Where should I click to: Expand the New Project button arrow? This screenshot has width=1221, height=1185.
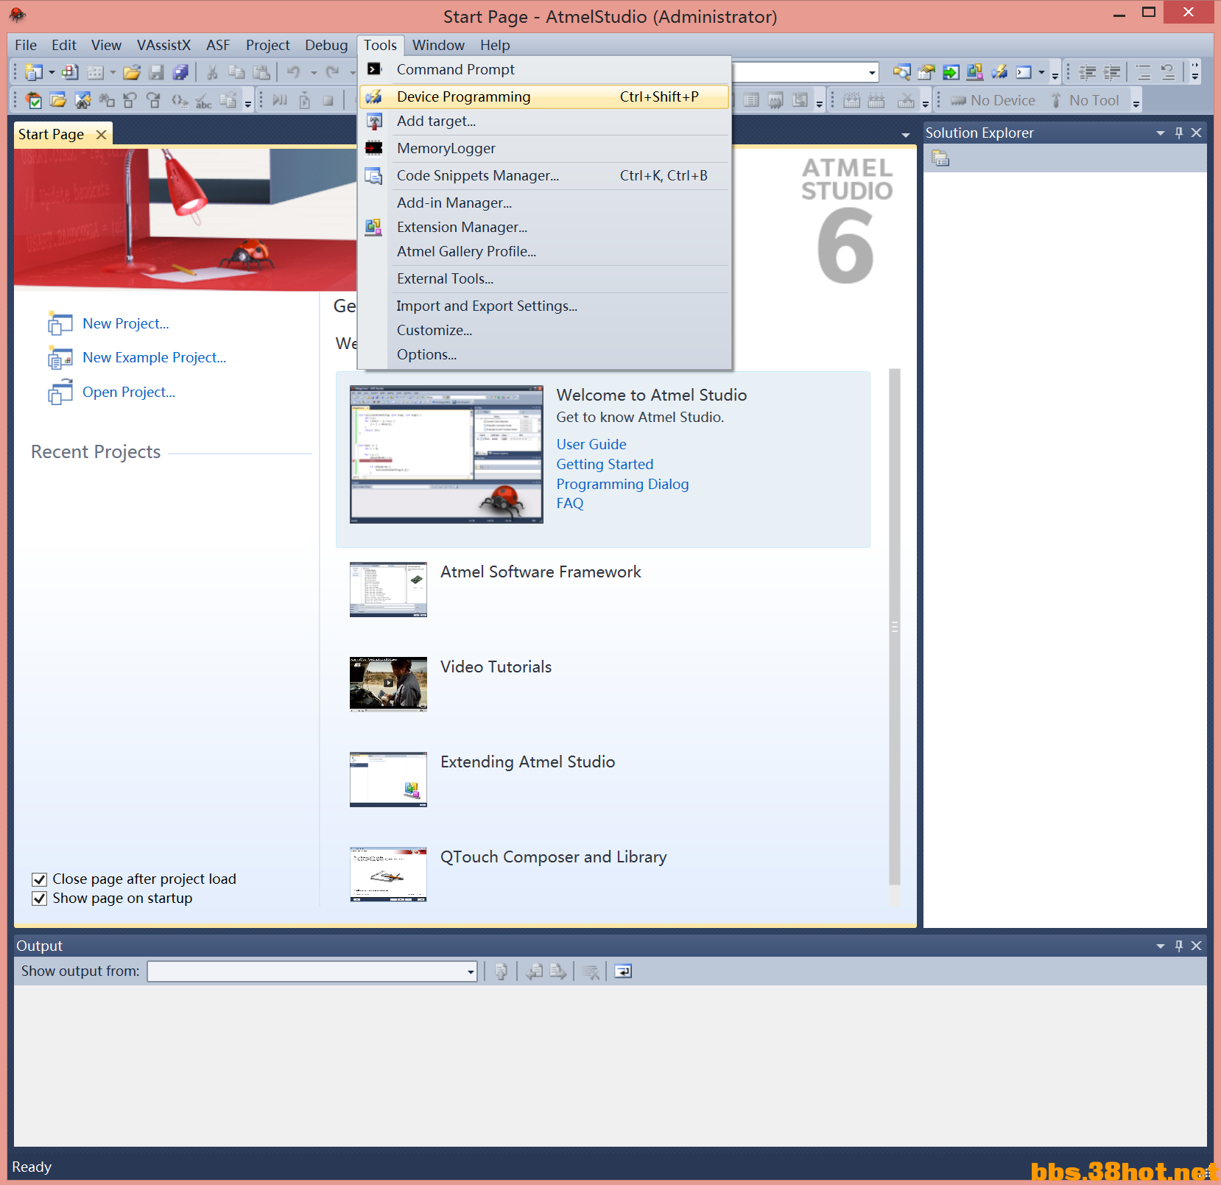tap(52, 72)
